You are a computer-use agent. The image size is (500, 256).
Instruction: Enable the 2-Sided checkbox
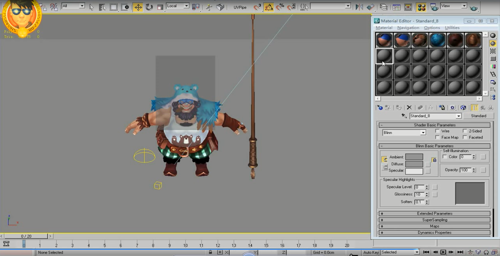point(465,131)
